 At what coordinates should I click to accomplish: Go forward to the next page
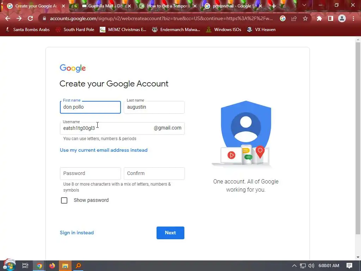tap(19, 18)
